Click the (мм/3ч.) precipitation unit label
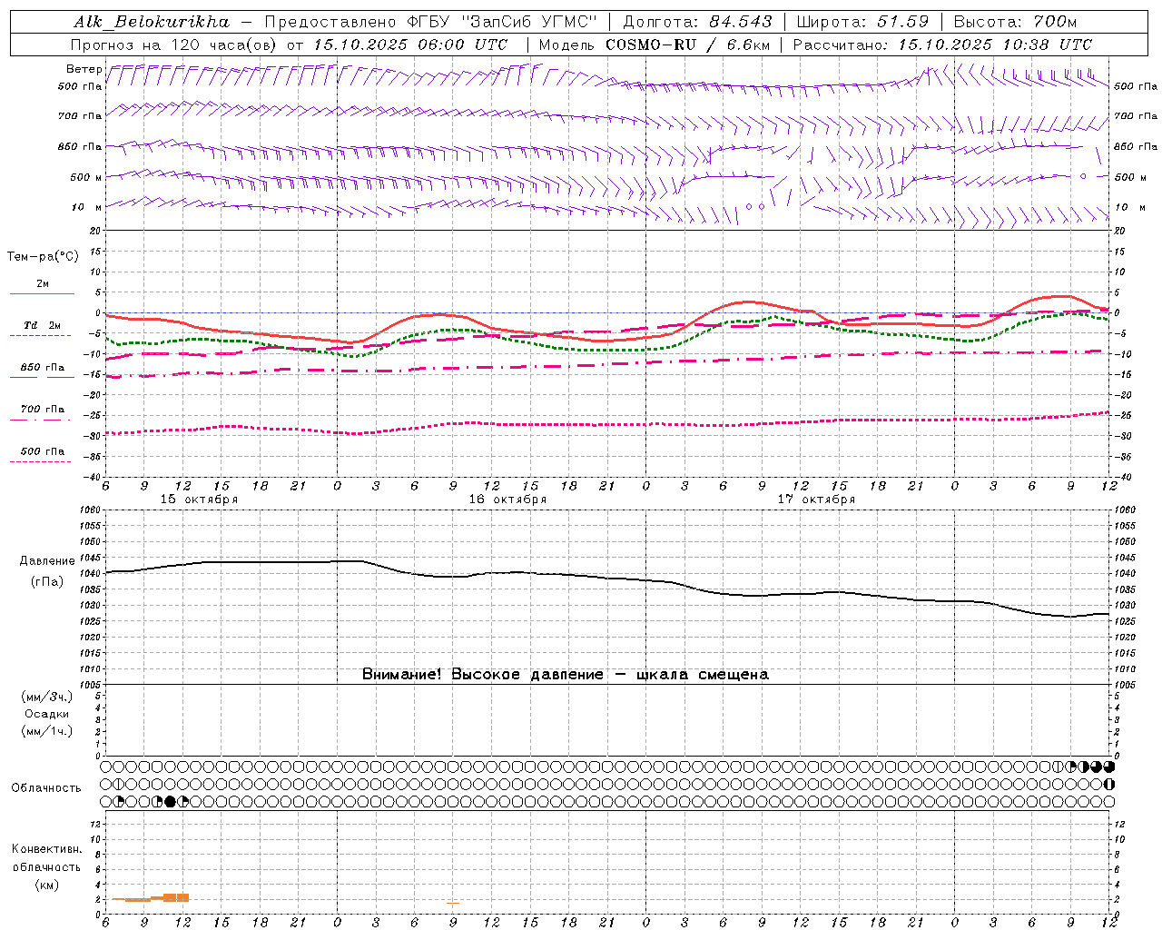Image resolution: width=1162 pixels, height=930 pixels. (x=47, y=697)
